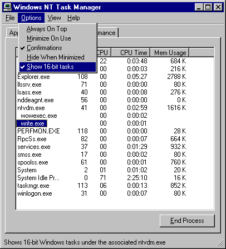Open the Help menu
This screenshot has width=226, height=249.
[x=73, y=18]
